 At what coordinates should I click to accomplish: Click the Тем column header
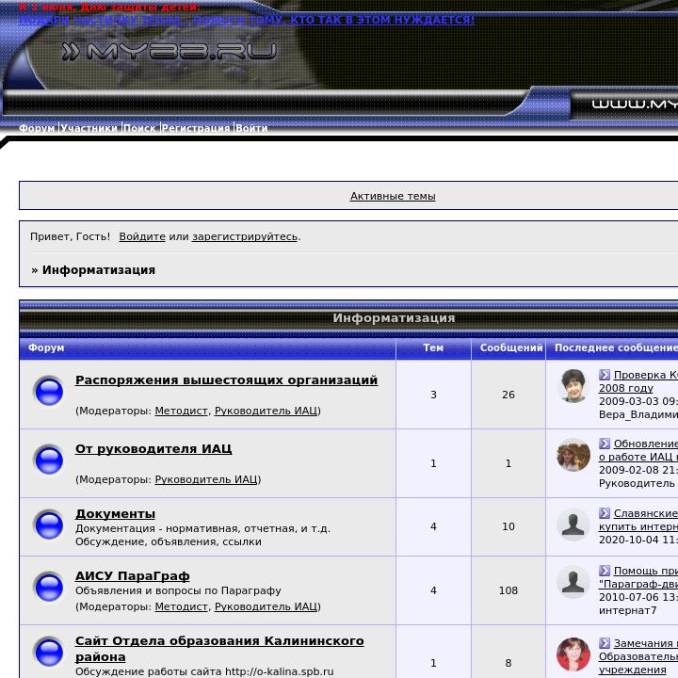433,347
